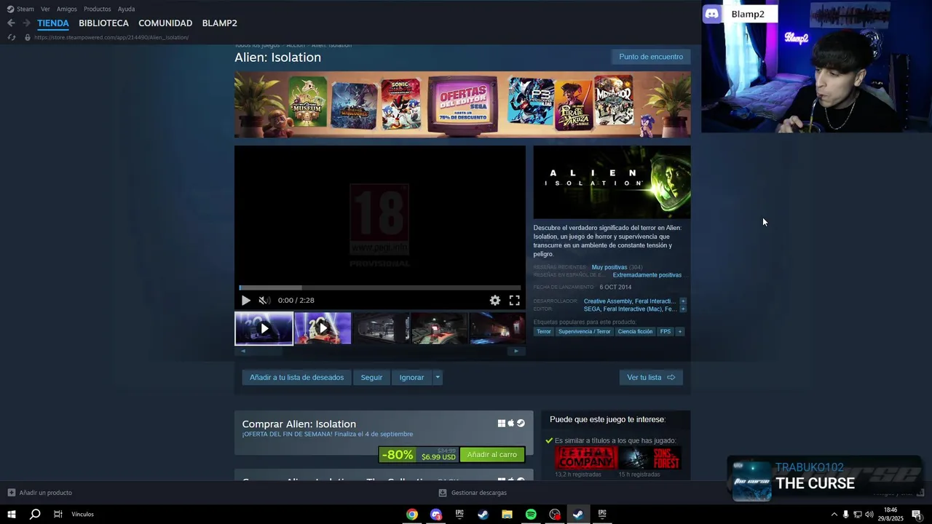Screen dimensions: 932x524
Task: Click the thumbnail strip scrollbar track
Action: [x=379, y=351]
